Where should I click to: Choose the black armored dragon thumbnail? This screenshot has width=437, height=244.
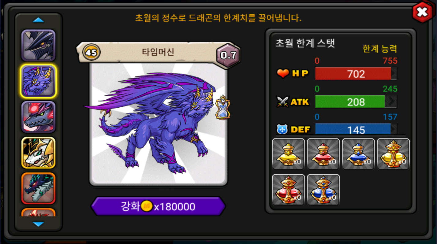click(x=38, y=45)
